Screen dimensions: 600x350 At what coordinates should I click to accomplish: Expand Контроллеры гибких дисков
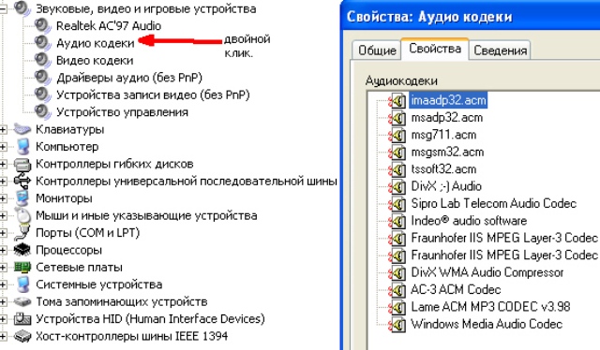pos(3,164)
